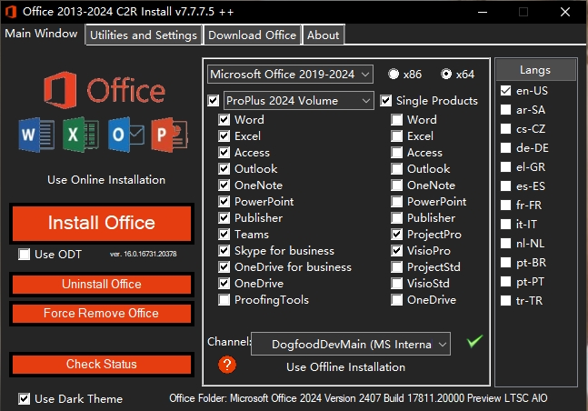This screenshot has width=588, height=411.
Task: Uncheck Excel in the ProPlus suite list
Action: (x=224, y=135)
